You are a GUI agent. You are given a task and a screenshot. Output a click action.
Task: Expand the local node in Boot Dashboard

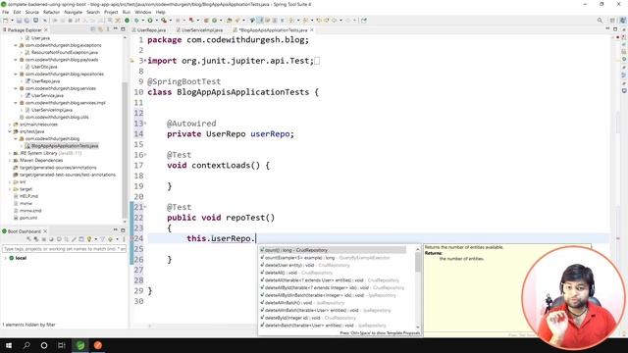[5, 258]
